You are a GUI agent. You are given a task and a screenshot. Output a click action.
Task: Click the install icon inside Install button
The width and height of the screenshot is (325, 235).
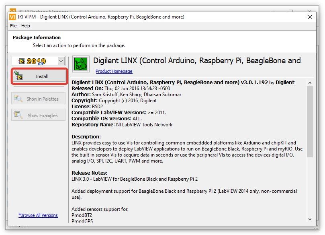pos(18,76)
